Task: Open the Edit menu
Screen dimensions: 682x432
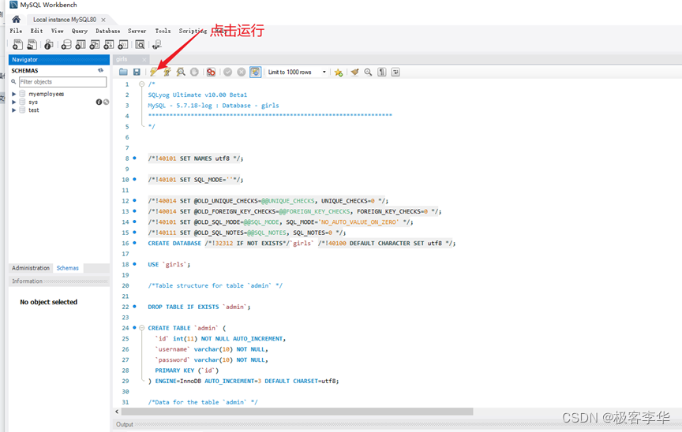Action: pos(36,31)
